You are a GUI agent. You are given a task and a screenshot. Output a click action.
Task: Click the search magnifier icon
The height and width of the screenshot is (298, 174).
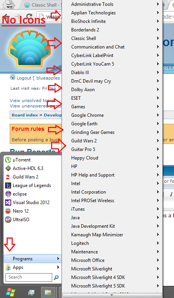(x=56, y=277)
